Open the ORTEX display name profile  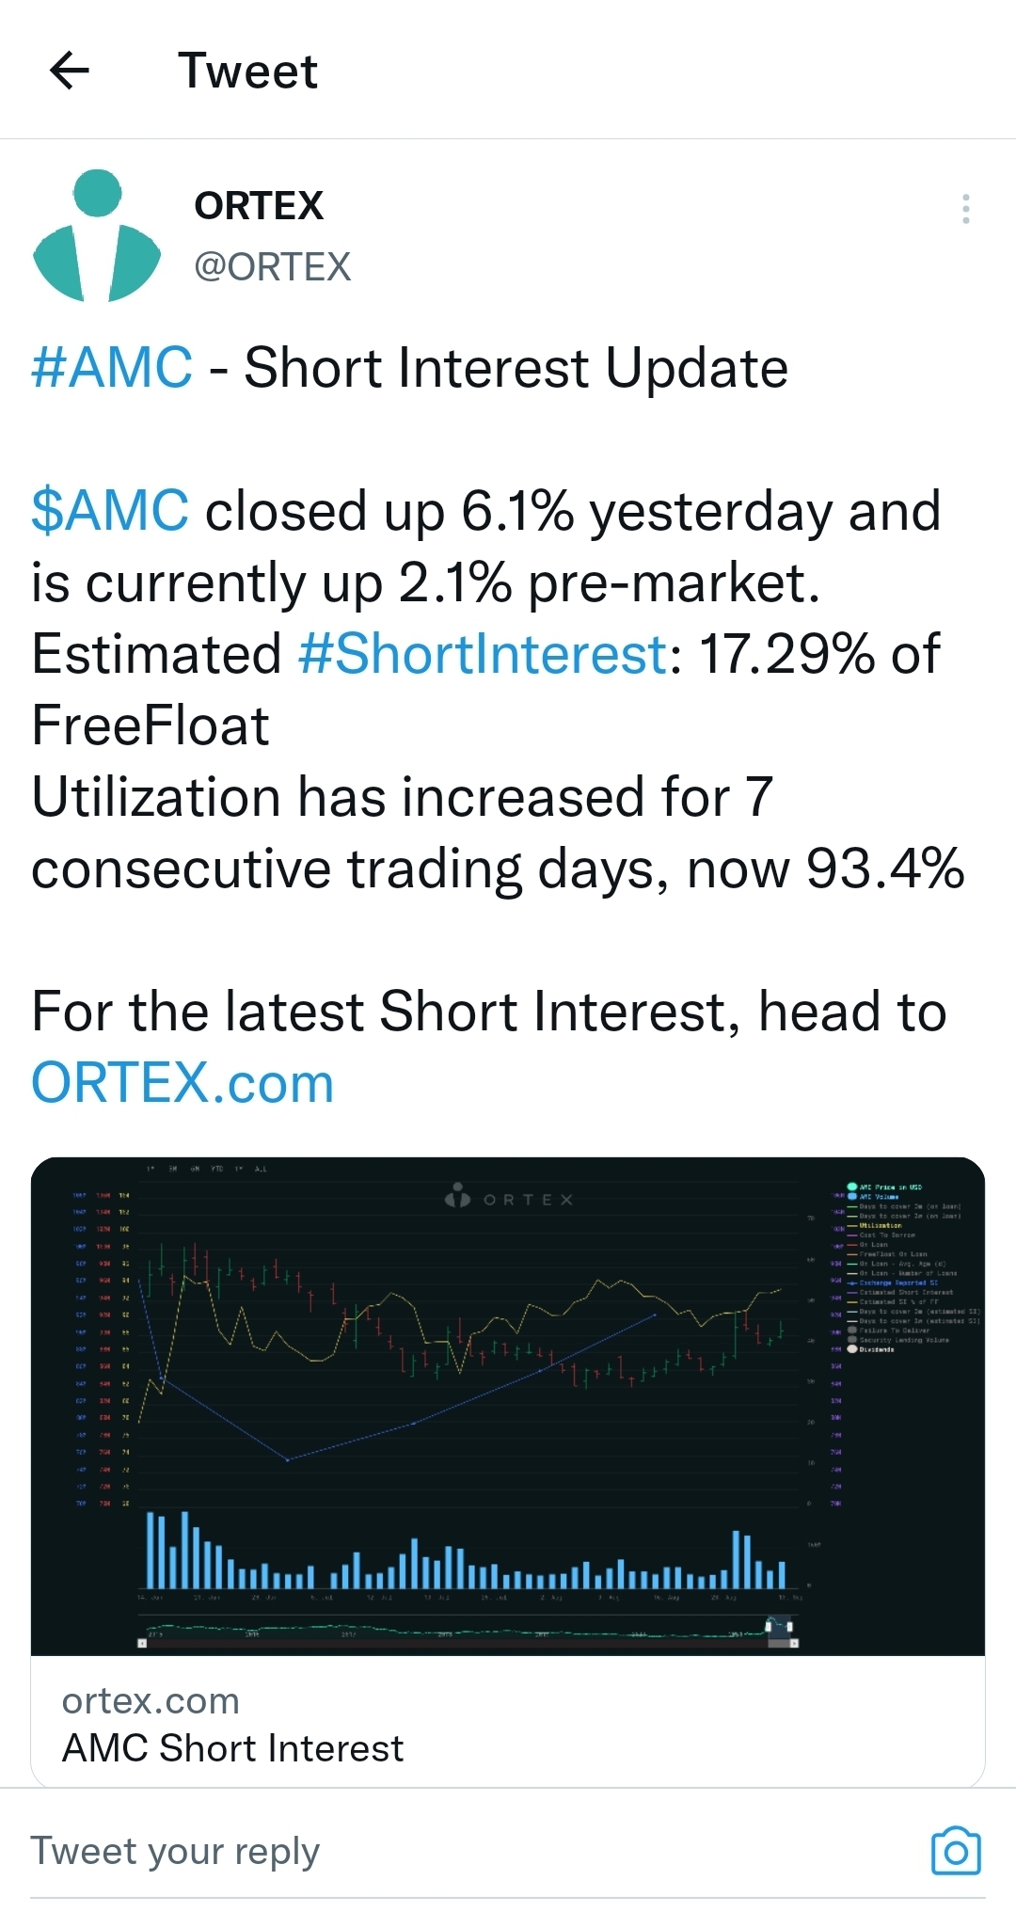tap(259, 205)
